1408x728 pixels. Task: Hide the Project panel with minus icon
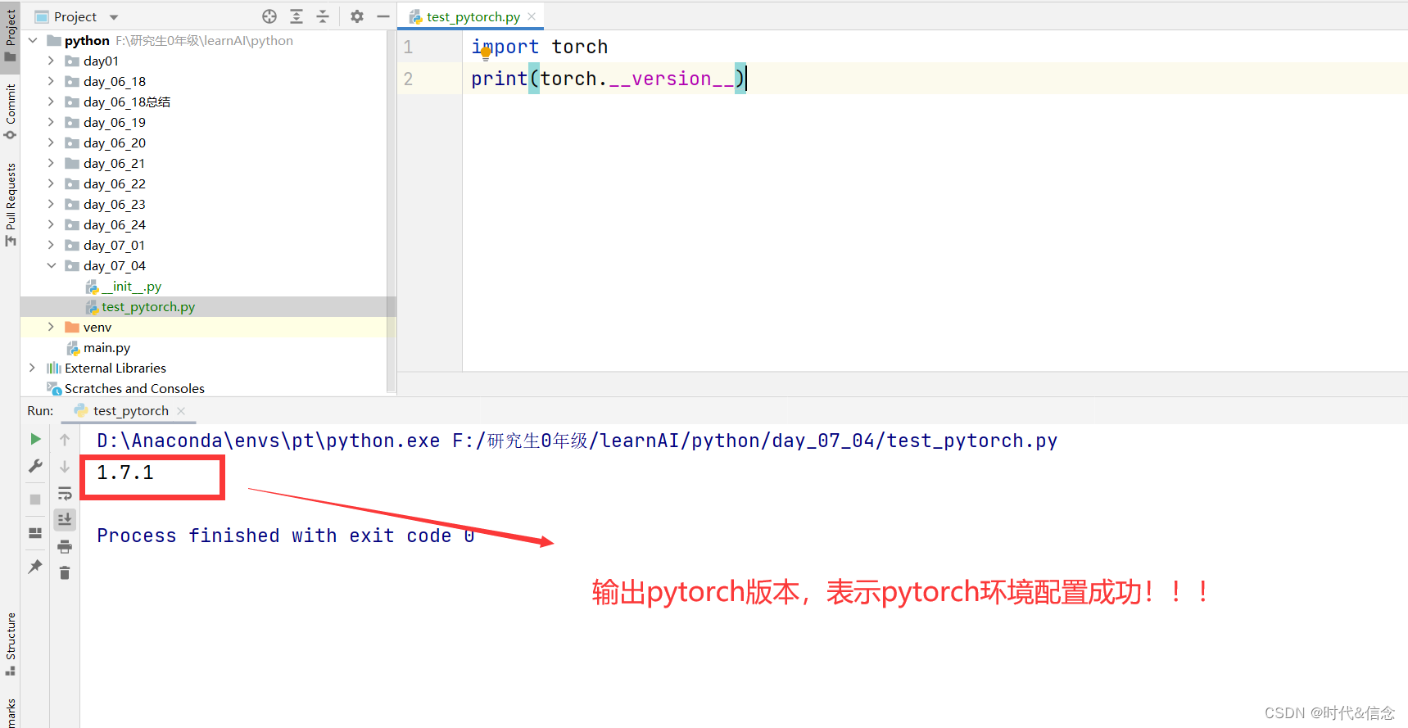[x=383, y=16]
